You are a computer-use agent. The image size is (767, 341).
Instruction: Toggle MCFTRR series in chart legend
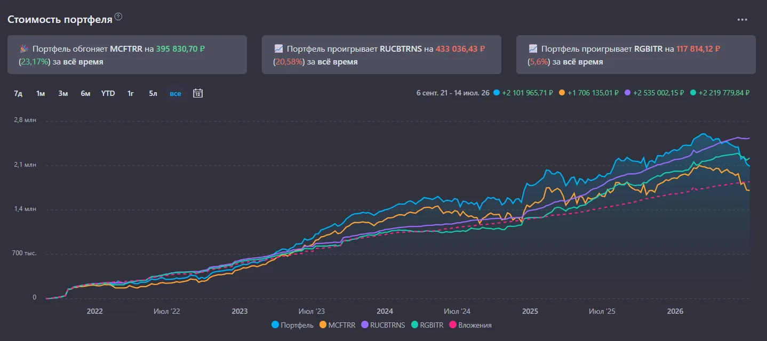(x=337, y=324)
